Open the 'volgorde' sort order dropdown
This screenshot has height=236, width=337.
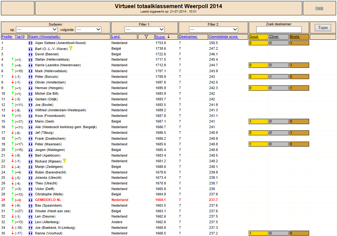(x=89, y=29)
